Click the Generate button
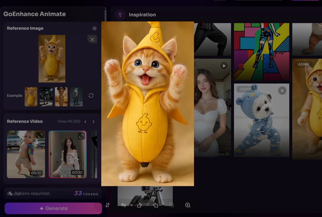Image resolution: width=322 pixels, height=217 pixels. coord(53,208)
